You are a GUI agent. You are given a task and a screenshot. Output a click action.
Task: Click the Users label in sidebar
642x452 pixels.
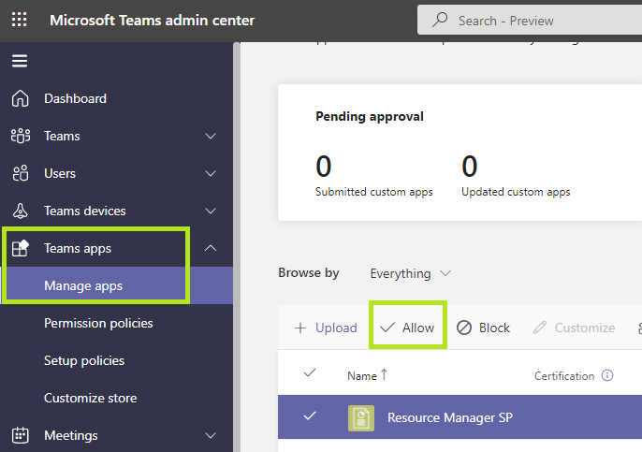60,173
